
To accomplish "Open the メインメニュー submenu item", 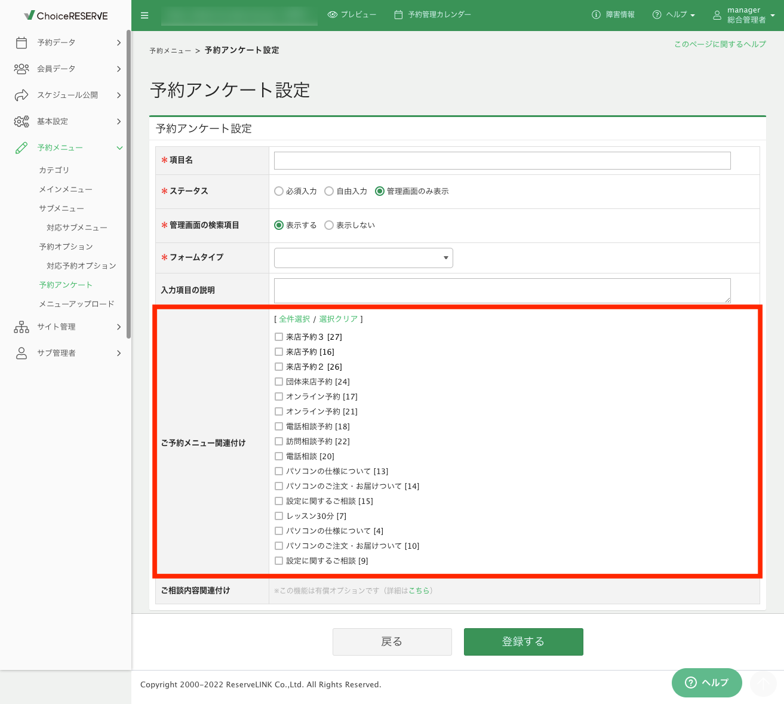I will (66, 189).
